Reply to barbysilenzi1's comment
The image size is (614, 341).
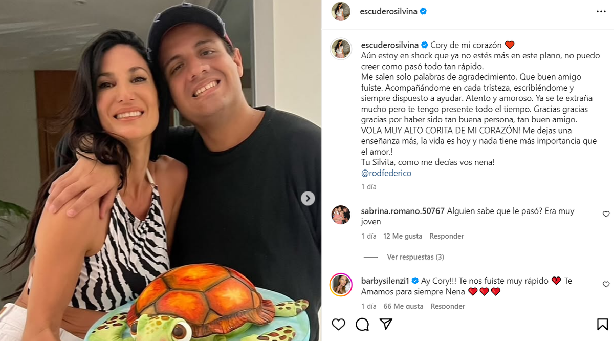tap(448, 306)
